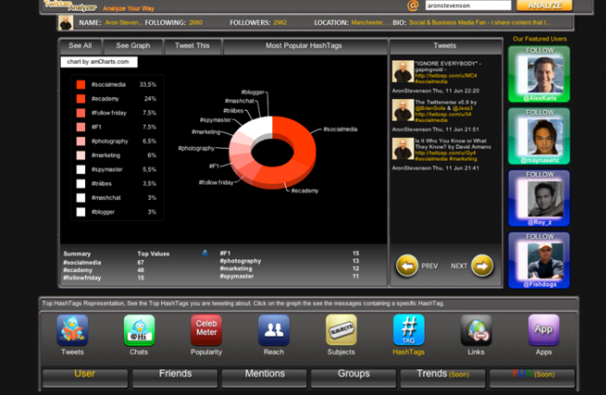This screenshot has width=606, height=395.
Task: Click Aron Stevenson's profile picture in header
Action: point(65,23)
